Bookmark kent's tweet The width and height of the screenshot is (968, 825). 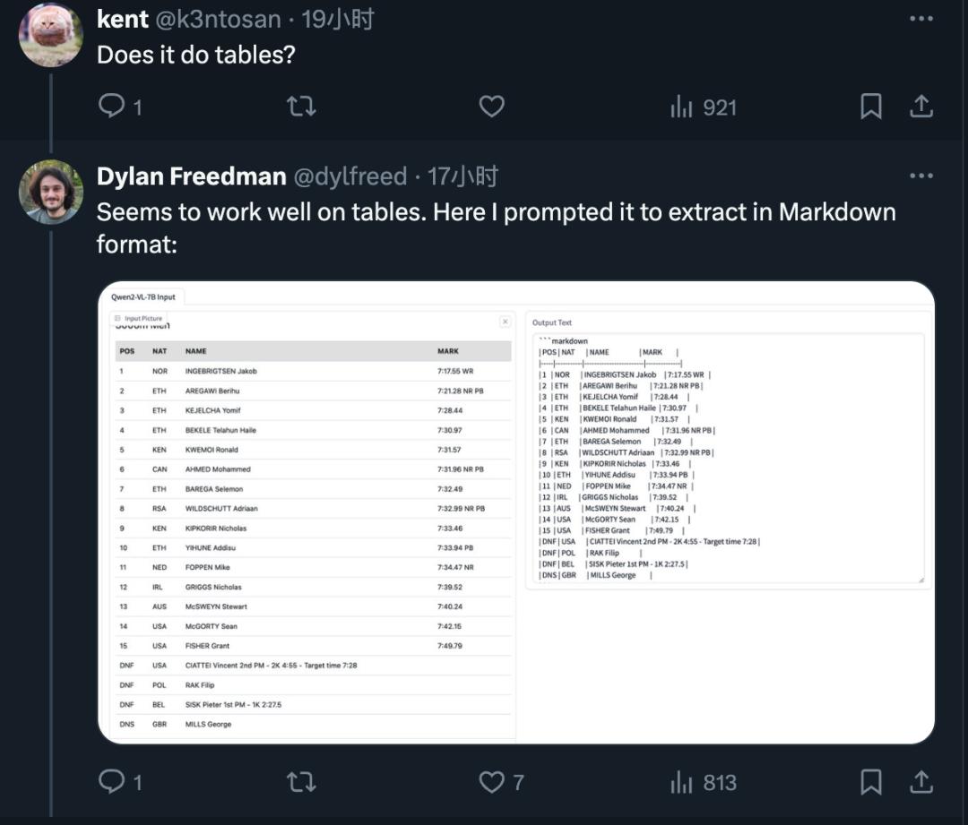point(871,107)
